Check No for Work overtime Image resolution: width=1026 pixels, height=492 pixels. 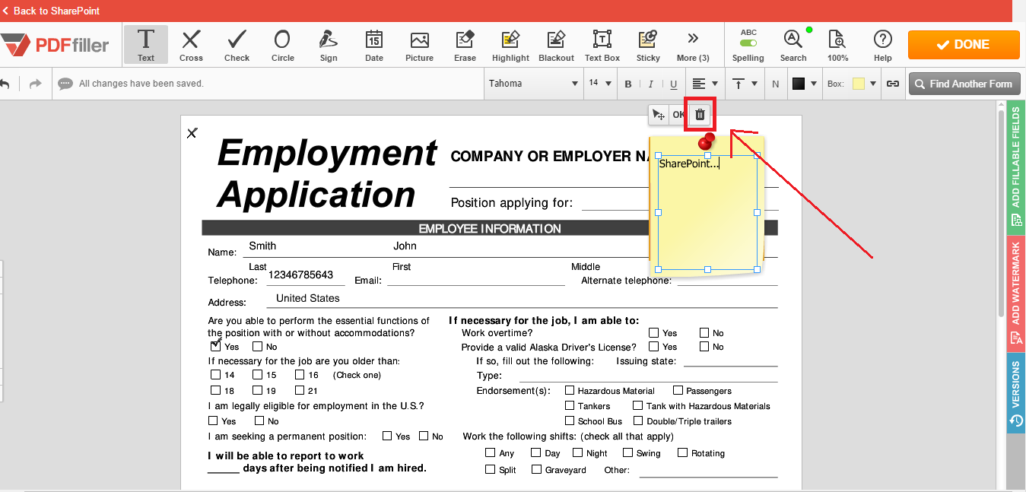[x=704, y=332]
